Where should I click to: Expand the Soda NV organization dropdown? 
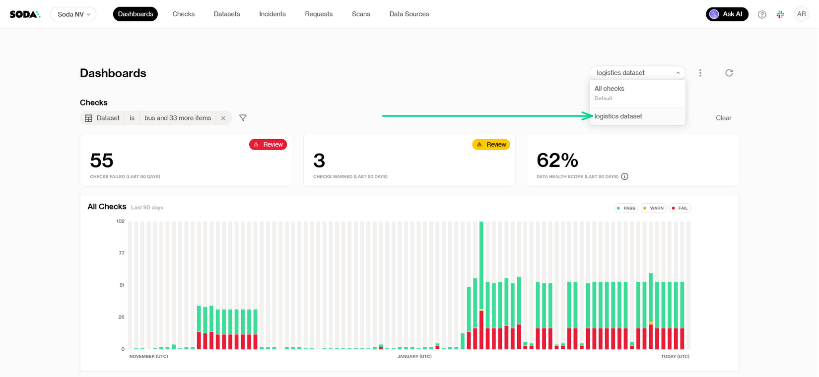(73, 14)
